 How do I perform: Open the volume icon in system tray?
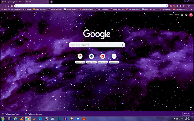(x=182, y=119)
